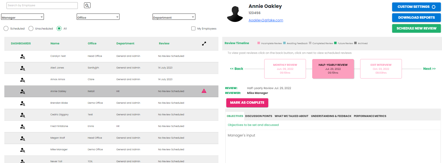Select Exit Interview card on timeline
Image resolution: width=442 pixels, height=163 pixels.
pyautogui.click(x=381, y=69)
